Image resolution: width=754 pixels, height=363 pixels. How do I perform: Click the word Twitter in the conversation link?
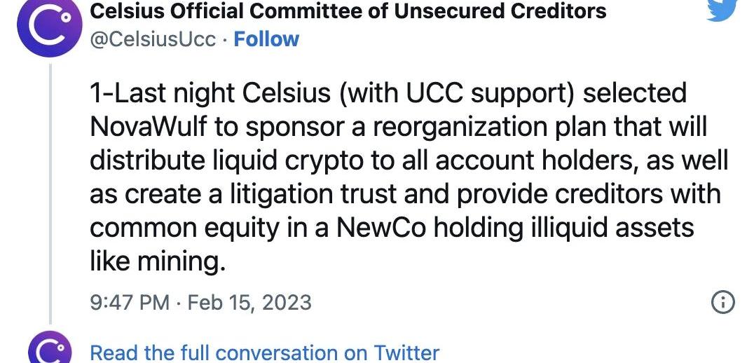click(x=406, y=353)
